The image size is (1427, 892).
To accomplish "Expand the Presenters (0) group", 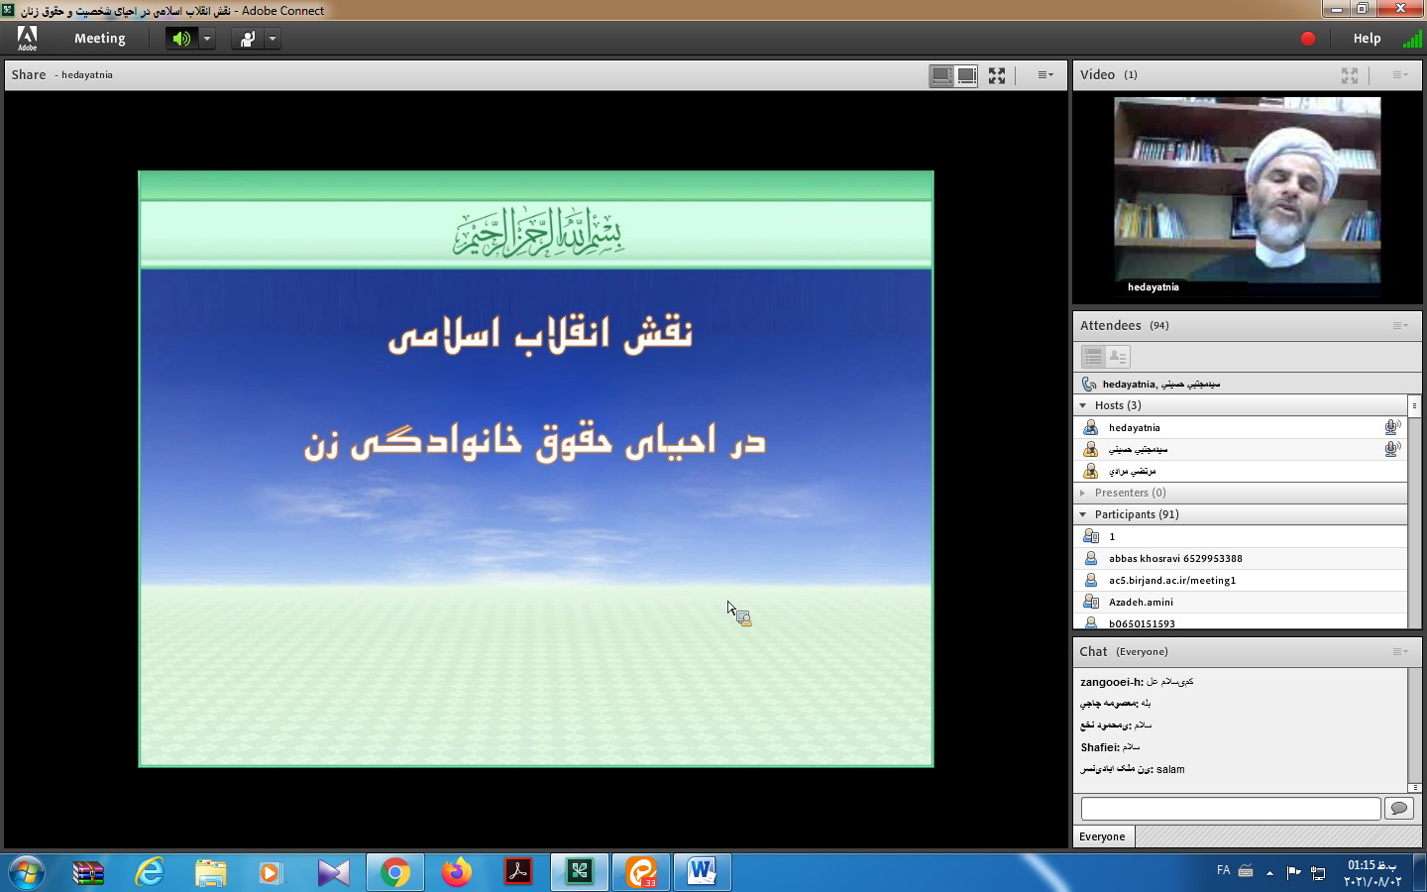I will click(1083, 493).
